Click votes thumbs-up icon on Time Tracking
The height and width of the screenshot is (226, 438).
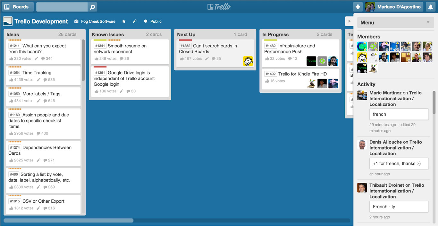pos(11,80)
